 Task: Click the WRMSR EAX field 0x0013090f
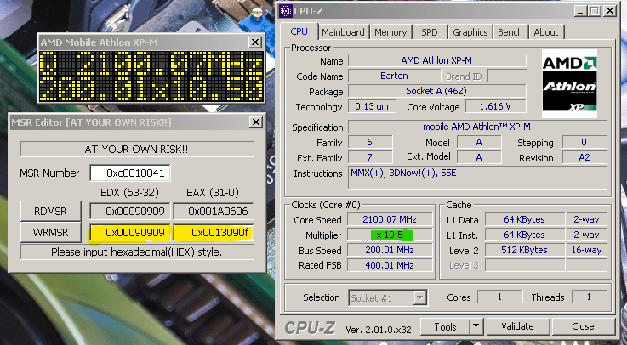click(x=214, y=233)
